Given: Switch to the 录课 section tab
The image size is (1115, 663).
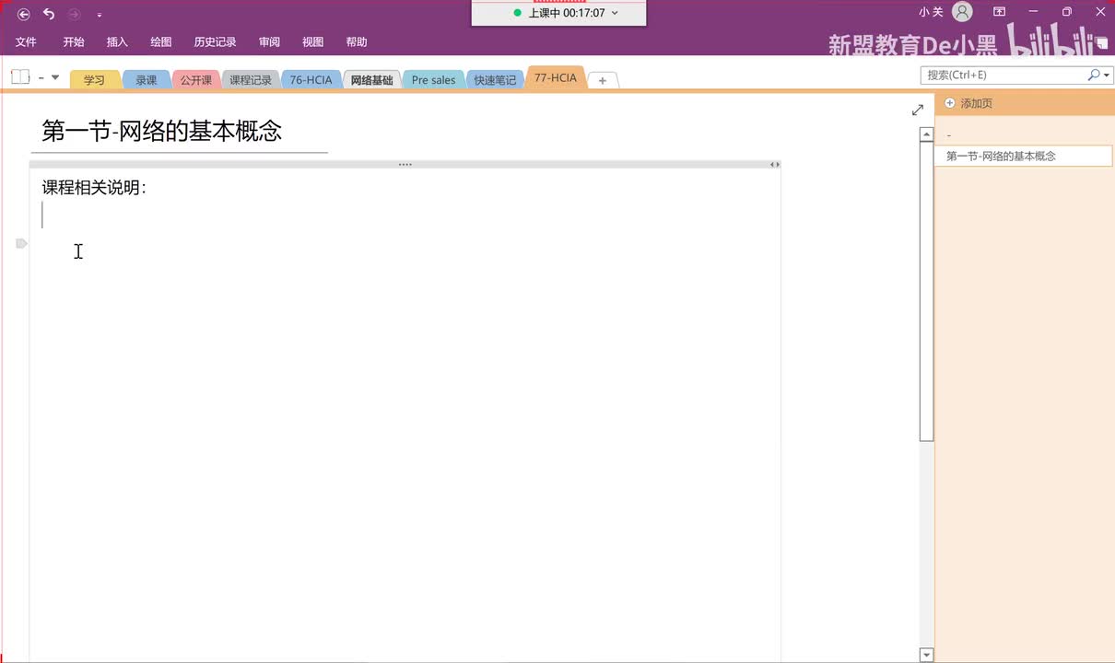Looking at the screenshot, I should click(147, 80).
